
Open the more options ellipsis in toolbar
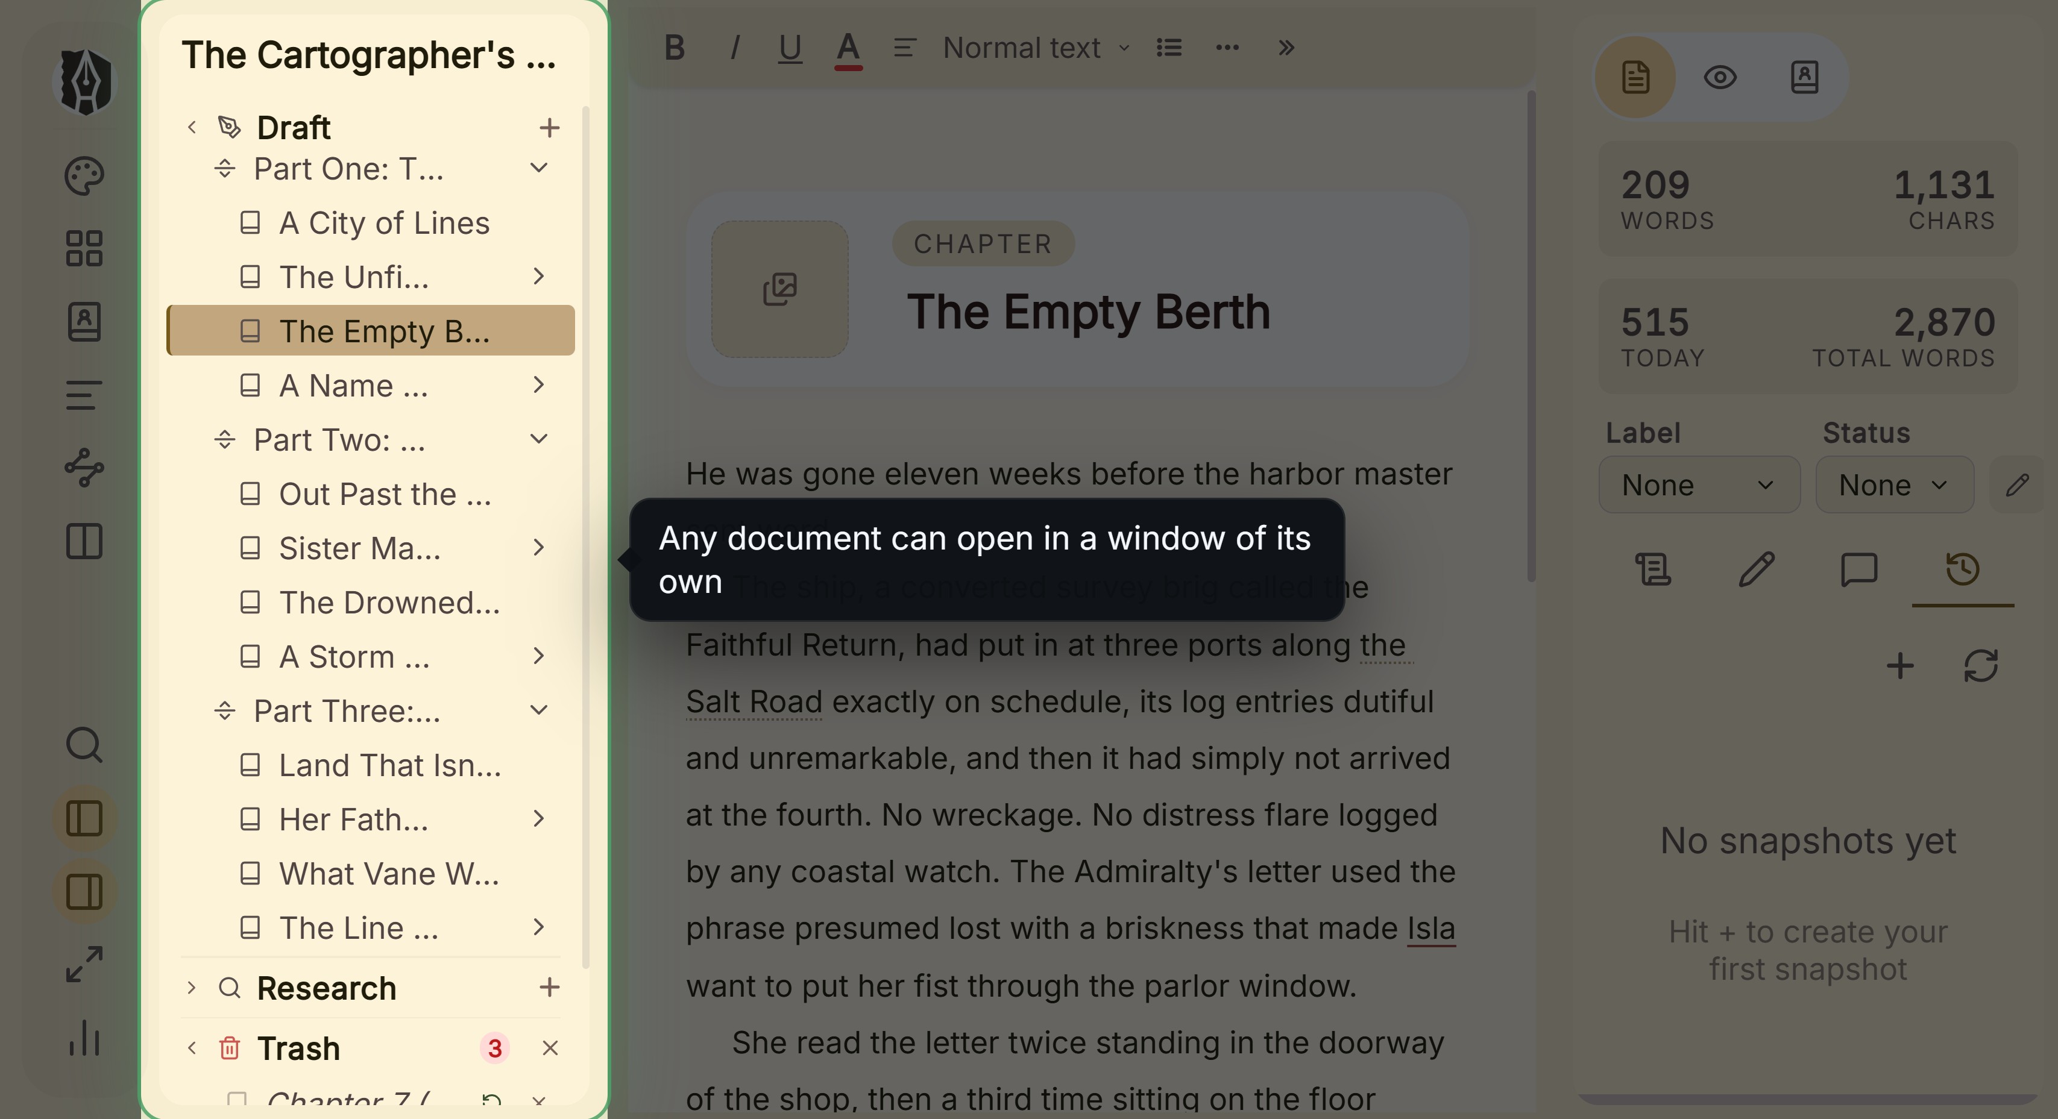point(1227,48)
